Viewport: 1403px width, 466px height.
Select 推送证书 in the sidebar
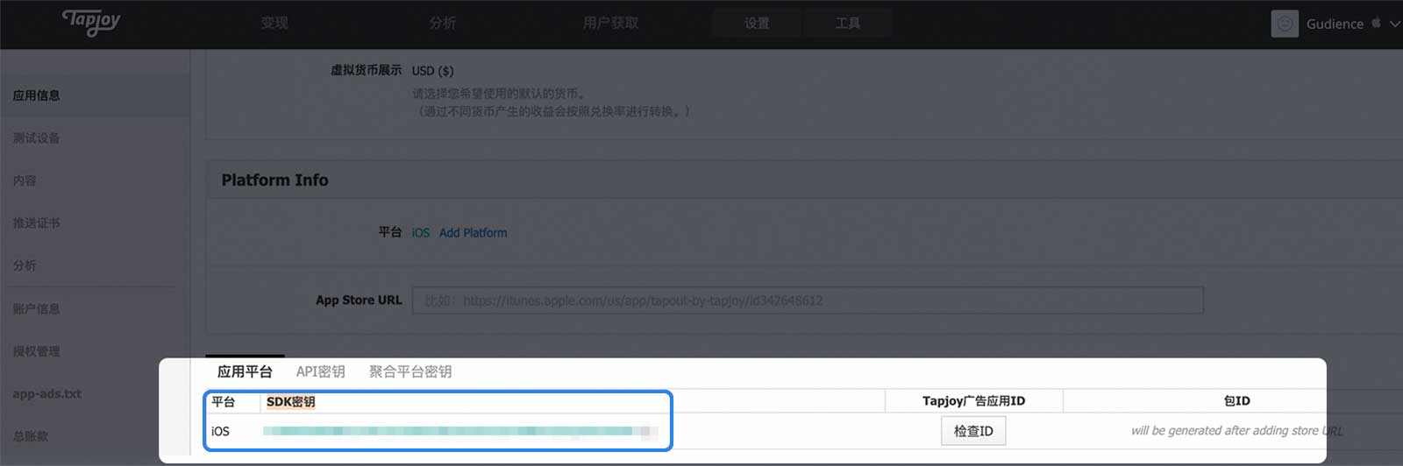(x=37, y=222)
